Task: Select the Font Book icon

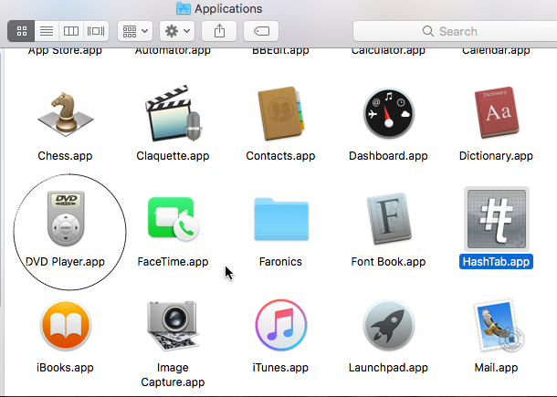Action: pyautogui.click(x=389, y=218)
